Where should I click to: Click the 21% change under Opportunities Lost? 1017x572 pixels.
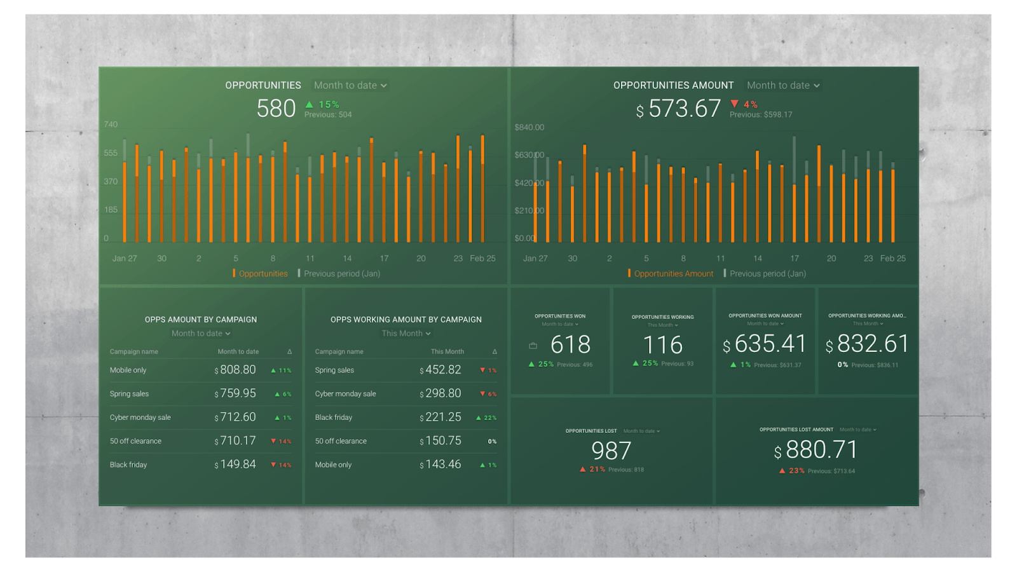pyautogui.click(x=592, y=470)
